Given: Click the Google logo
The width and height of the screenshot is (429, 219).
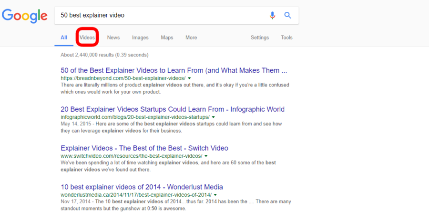Looking at the screenshot, I should [25, 16].
